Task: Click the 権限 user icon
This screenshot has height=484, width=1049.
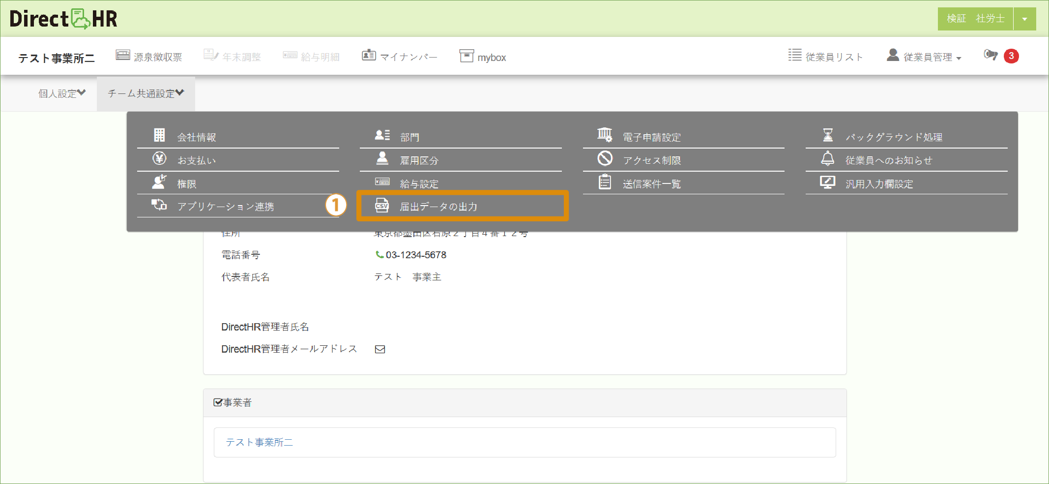Action: point(159,182)
